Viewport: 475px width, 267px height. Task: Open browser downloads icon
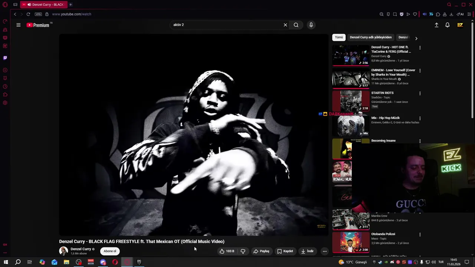451,14
